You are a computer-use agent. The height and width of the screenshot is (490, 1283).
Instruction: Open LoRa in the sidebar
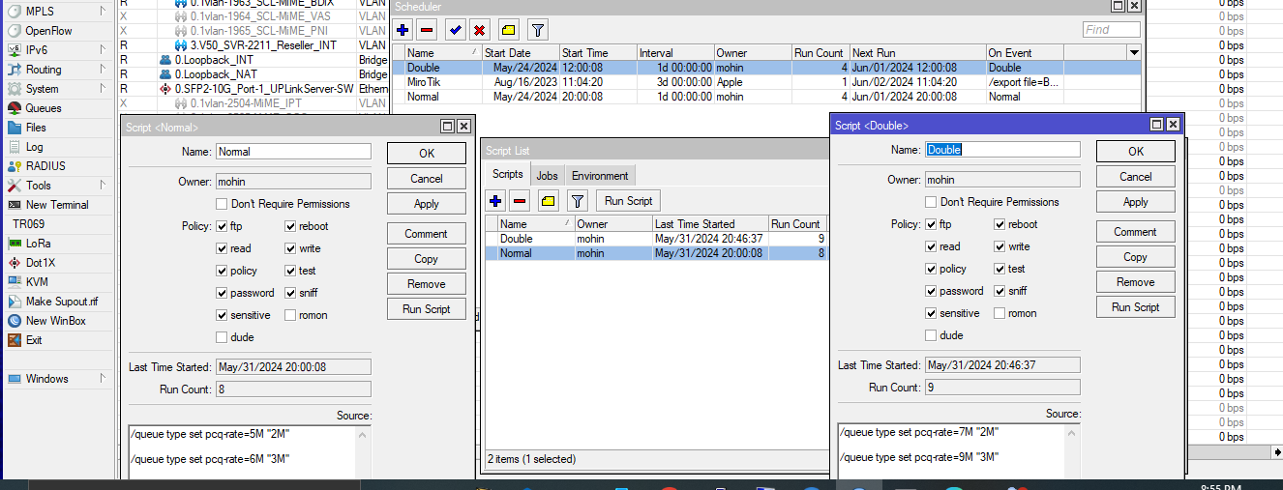39,244
